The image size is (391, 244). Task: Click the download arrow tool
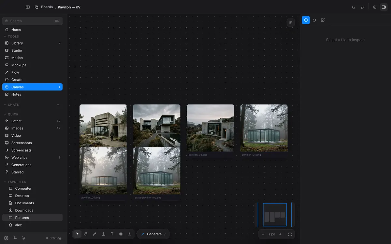(x=129, y=234)
